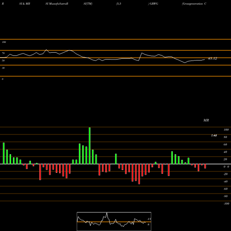The width and height of the screenshot is (231, 231).
Task: Click the SI(TM) header label
Action: 88,4
